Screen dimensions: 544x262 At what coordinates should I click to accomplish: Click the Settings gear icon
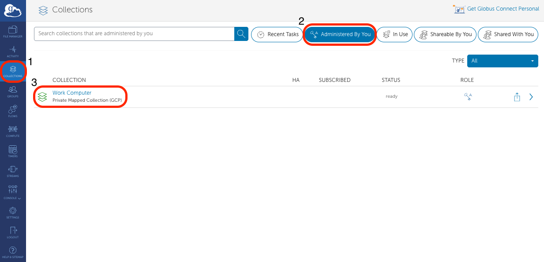tap(13, 213)
